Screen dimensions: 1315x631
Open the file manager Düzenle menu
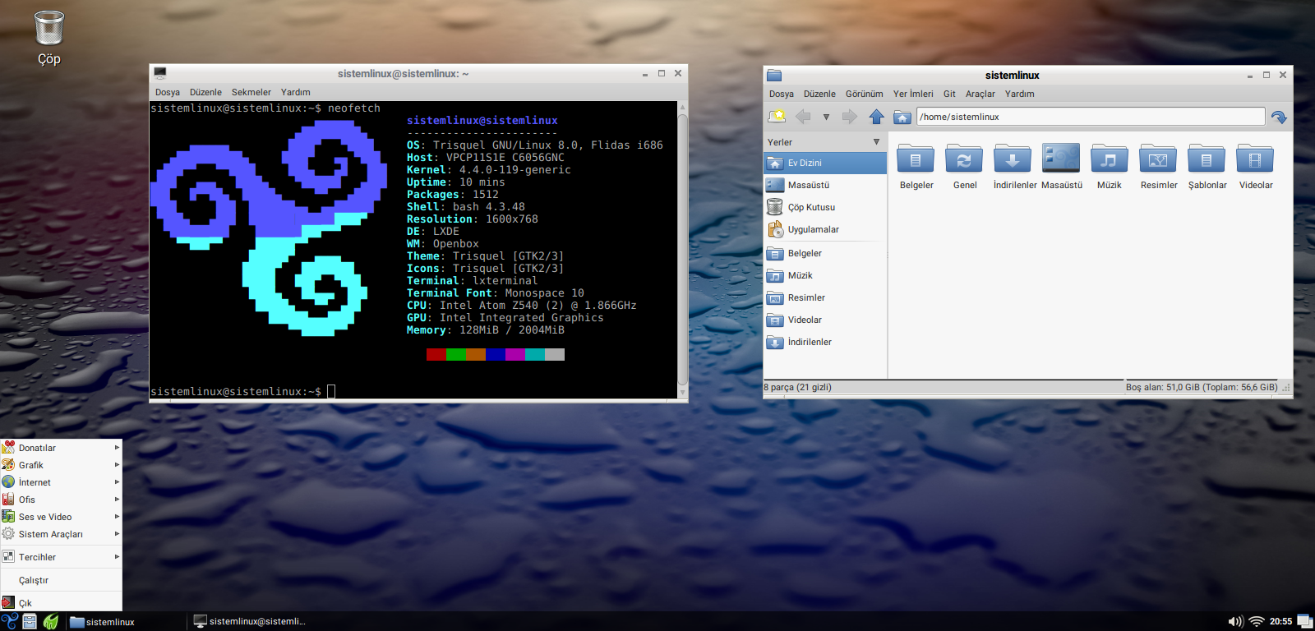coord(819,94)
